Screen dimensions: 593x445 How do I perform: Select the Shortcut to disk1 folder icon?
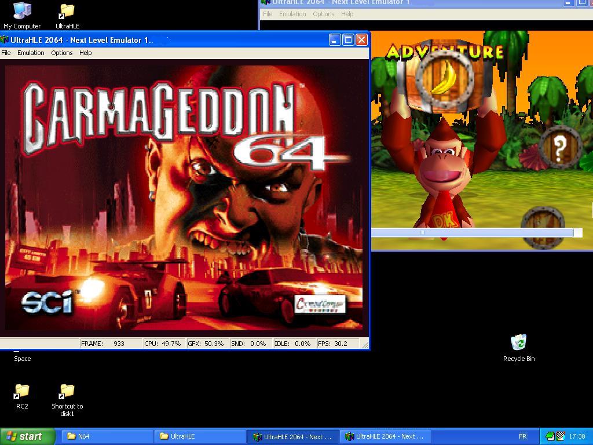[67, 400]
